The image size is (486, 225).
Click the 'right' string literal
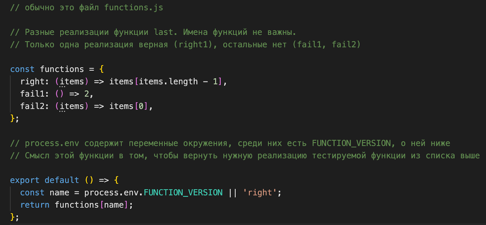tap(260, 192)
